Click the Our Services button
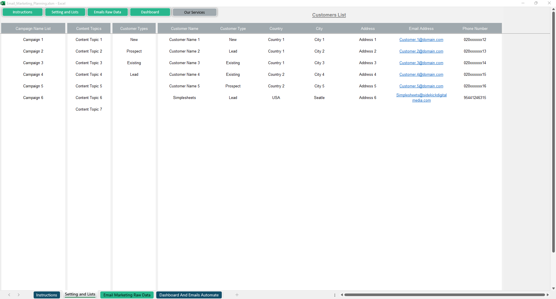Screen dimensions: 556x299 (194, 12)
